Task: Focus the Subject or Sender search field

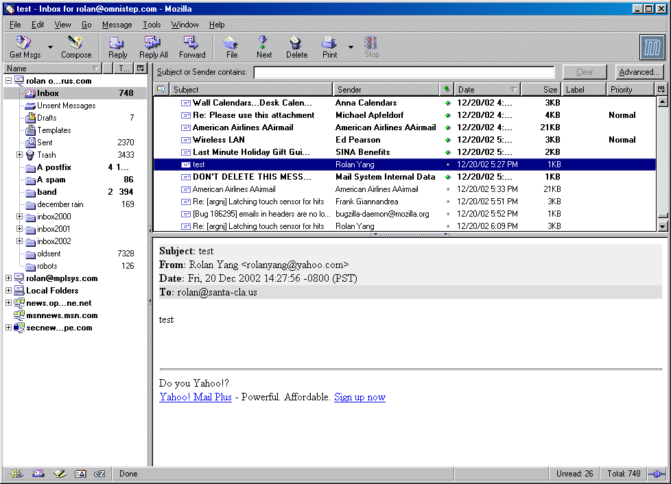Action: tap(403, 73)
